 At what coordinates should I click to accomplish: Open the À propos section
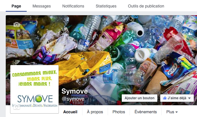click(95, 112)
